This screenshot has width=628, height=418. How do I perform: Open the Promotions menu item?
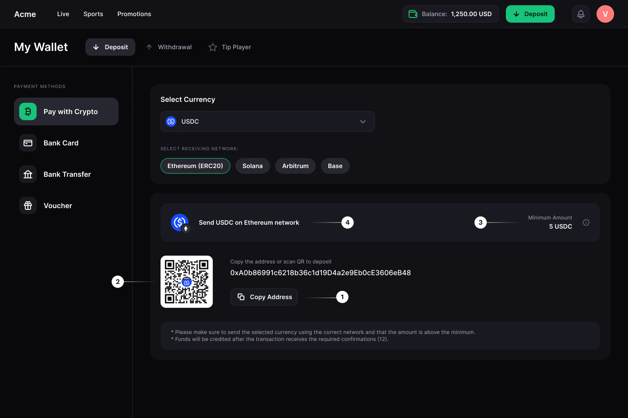[134, 14]
